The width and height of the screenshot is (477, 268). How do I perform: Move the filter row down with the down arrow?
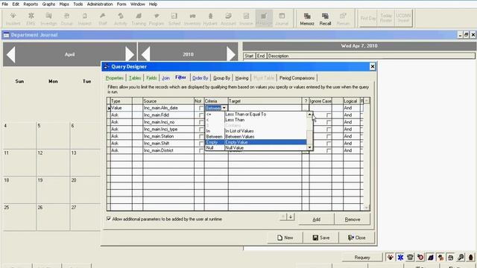[x=291, y=217]
